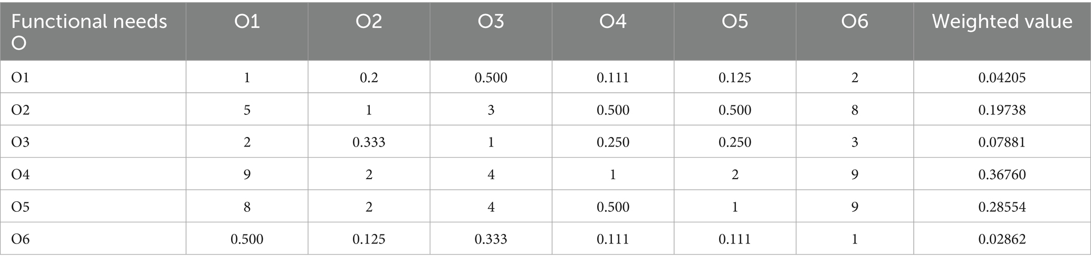The image size is (1091, 264).
Task: Click the O6 row label
Action: tap(21, 239)
